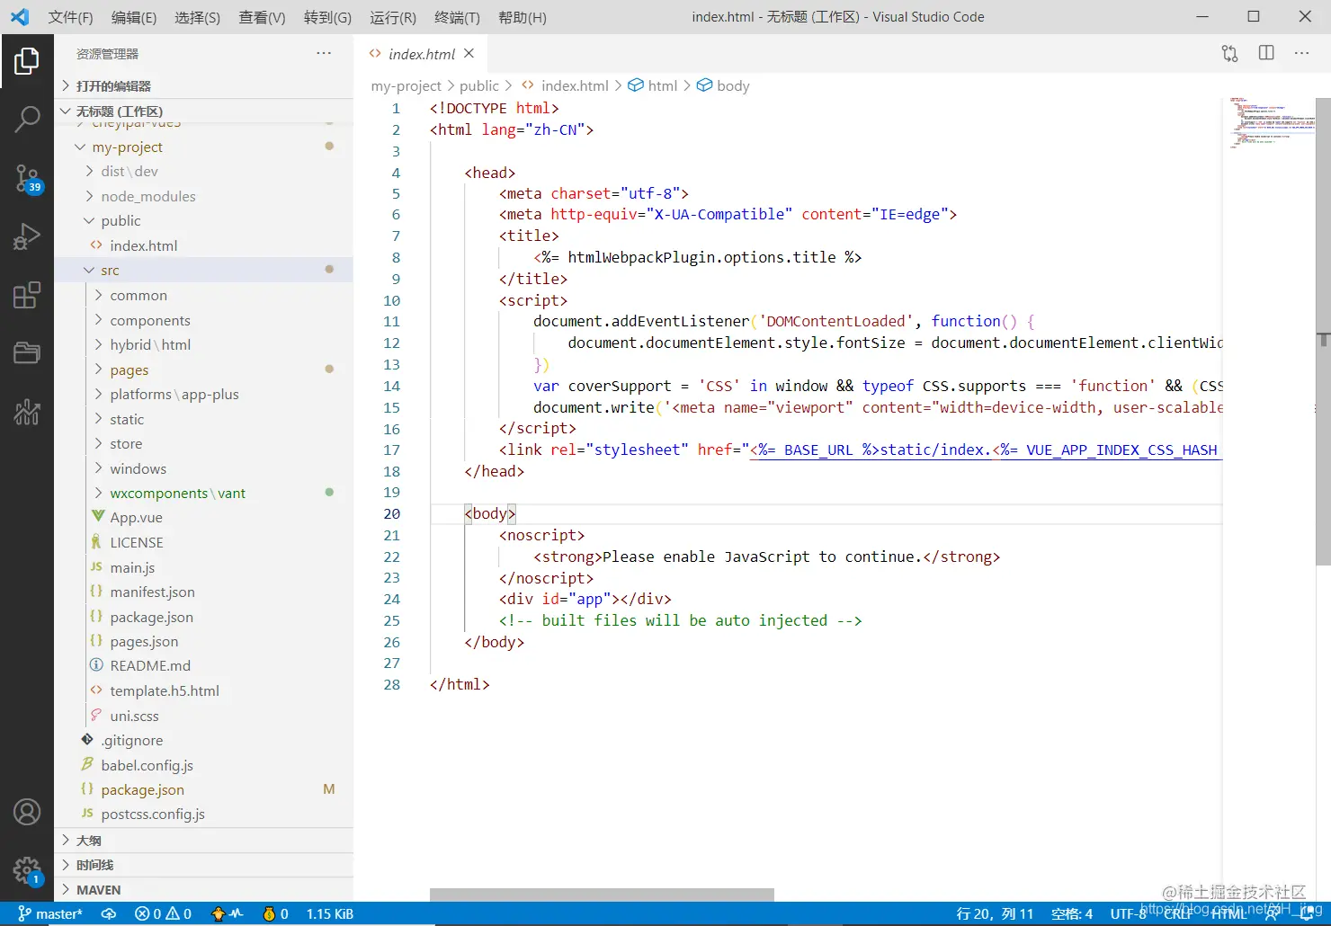Open the chart-like extension icon in activity bar

pyautogui.click(x=27, y=412)
